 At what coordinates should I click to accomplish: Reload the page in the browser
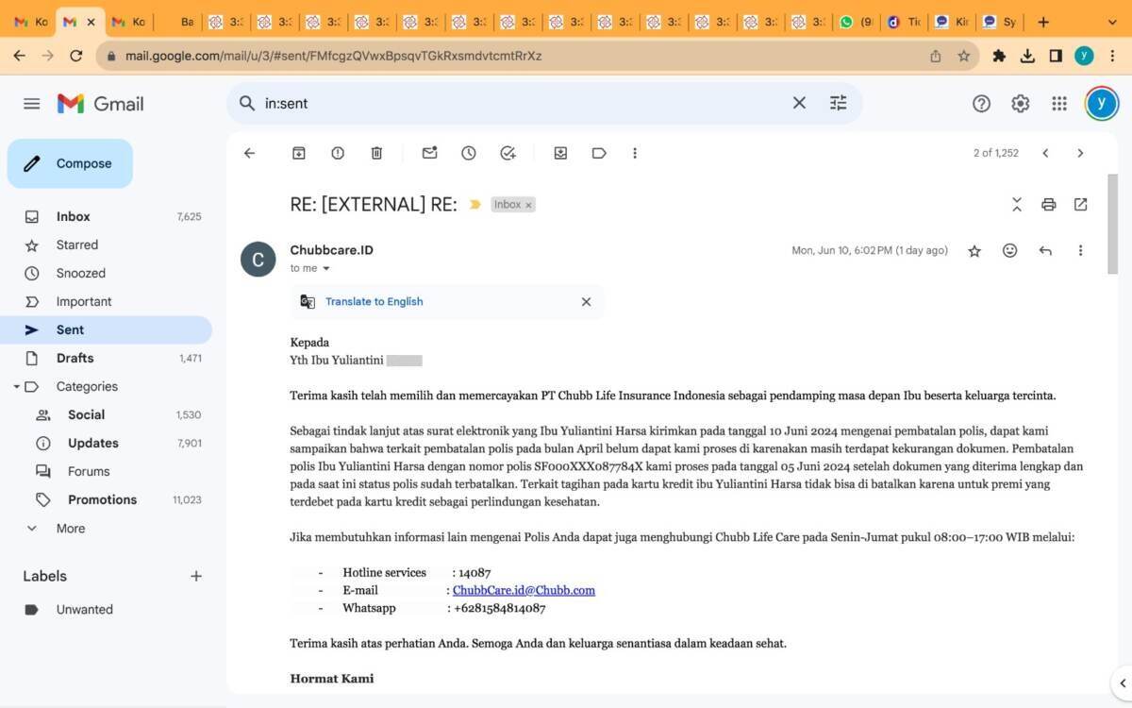(x=76, y=56)
